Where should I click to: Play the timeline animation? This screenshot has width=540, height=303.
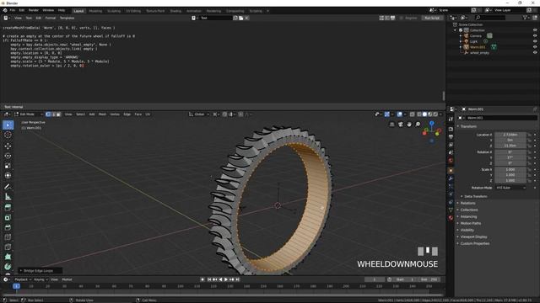[x=226, y=279]
